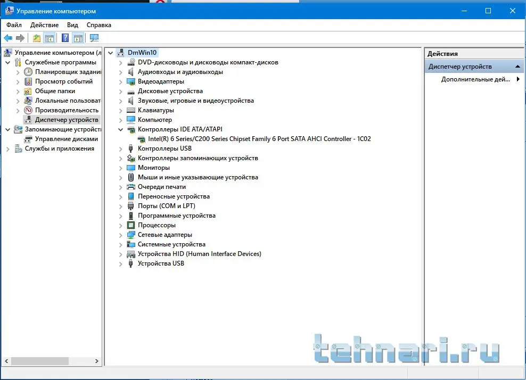
Task: Click the Back arrow toolbar icon
Action: click(x=8, y=38)
